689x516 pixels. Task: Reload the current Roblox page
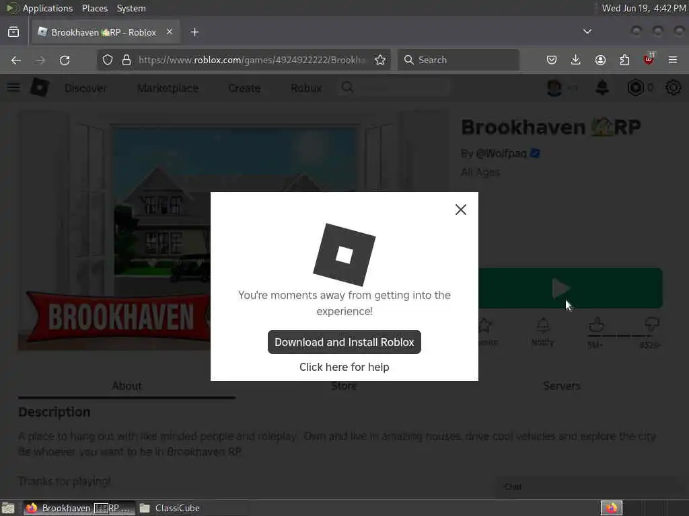point(65,60)
